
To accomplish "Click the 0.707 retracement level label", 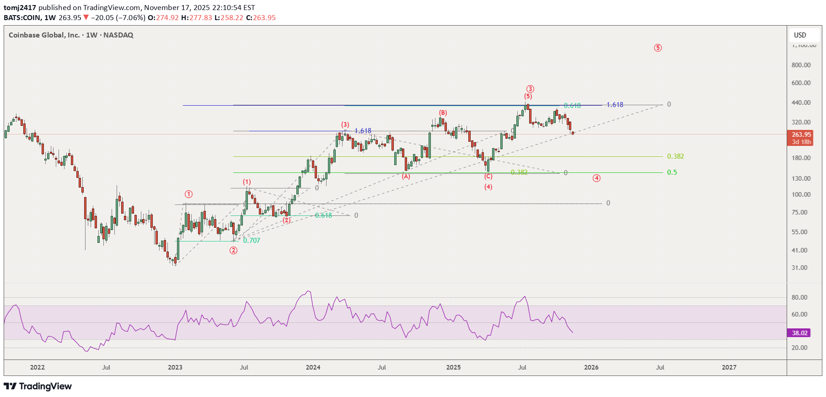I will [252, 241].
